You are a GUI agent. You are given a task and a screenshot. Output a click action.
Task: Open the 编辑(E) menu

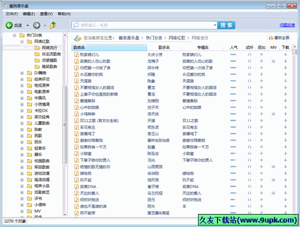click(28, 14)
